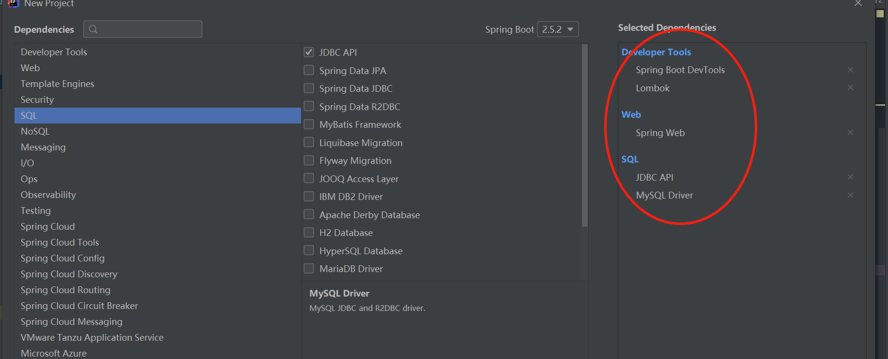Select the Spring Cloud category
The width and height of the screenshot is (888, 359).
pyautogui.click(x=158, y=226)
